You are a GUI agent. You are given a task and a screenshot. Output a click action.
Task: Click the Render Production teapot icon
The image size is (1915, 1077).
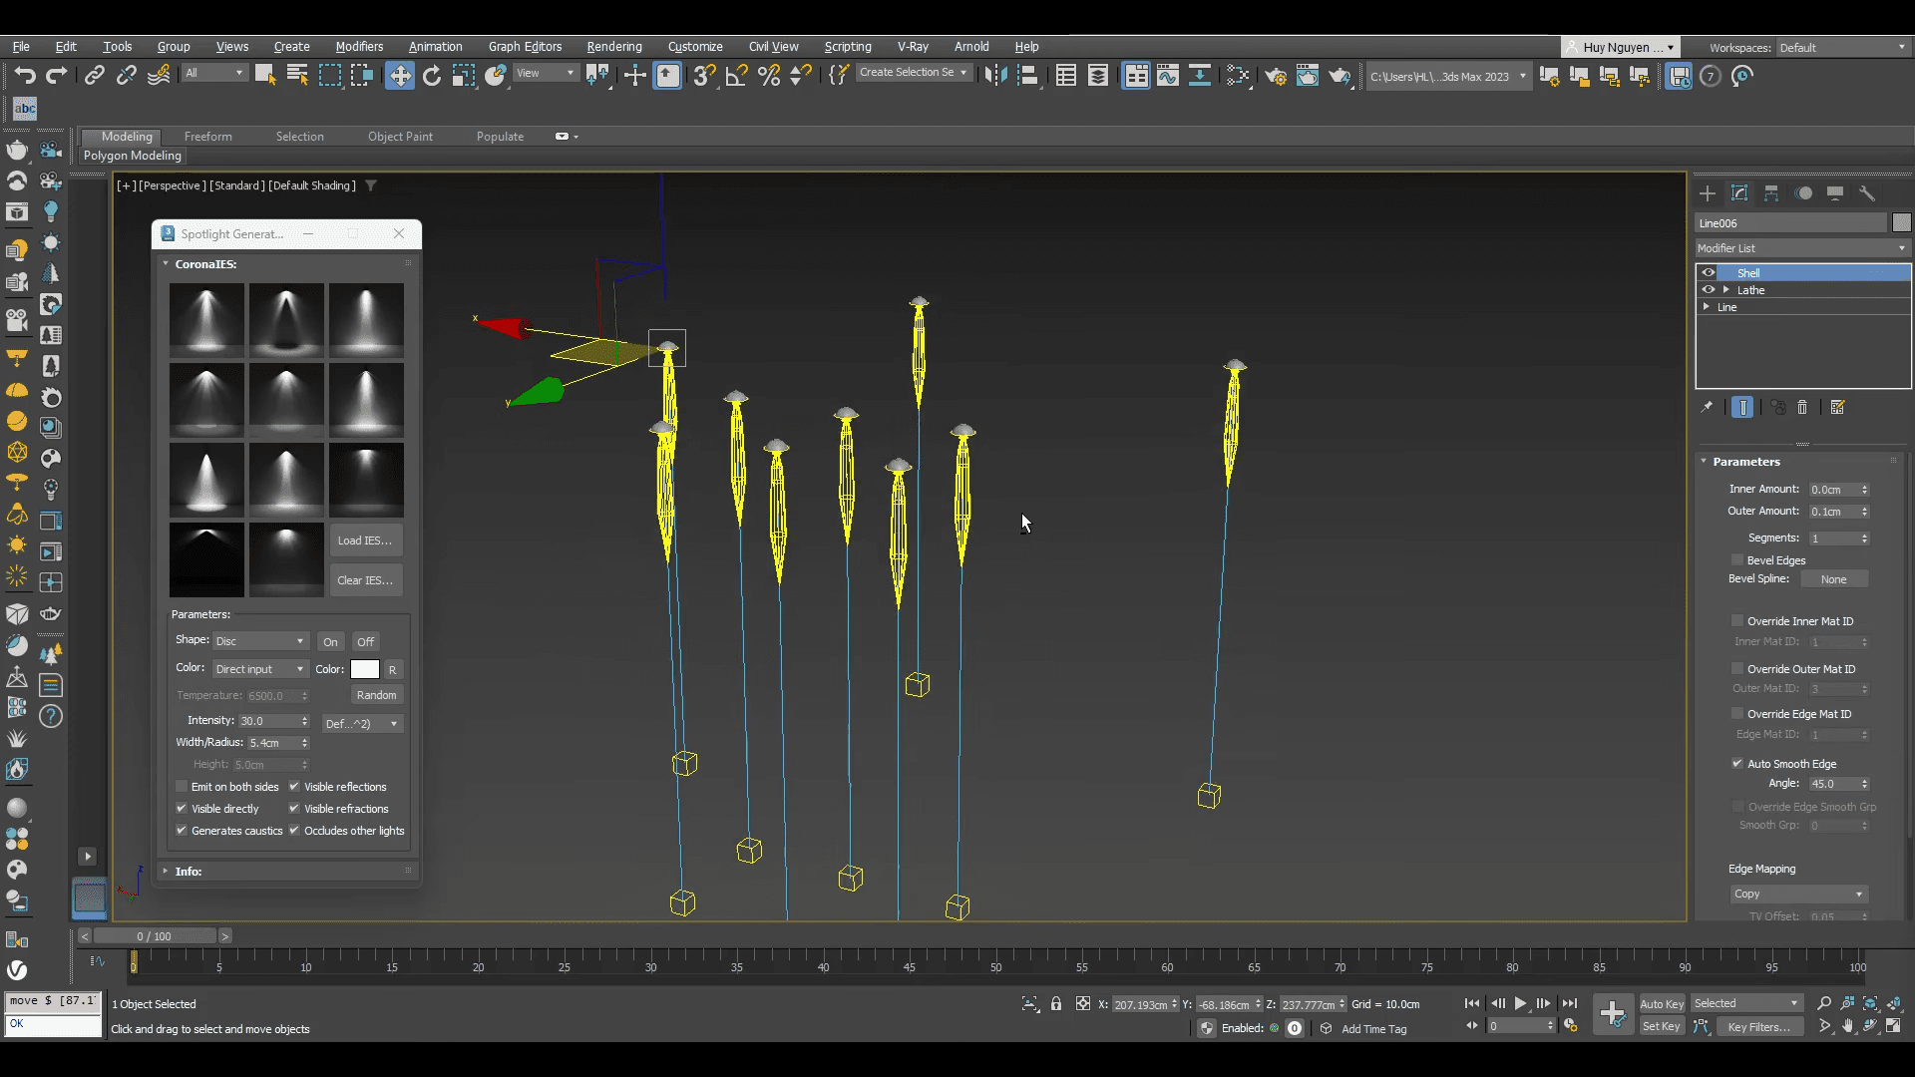(1340, 76)
